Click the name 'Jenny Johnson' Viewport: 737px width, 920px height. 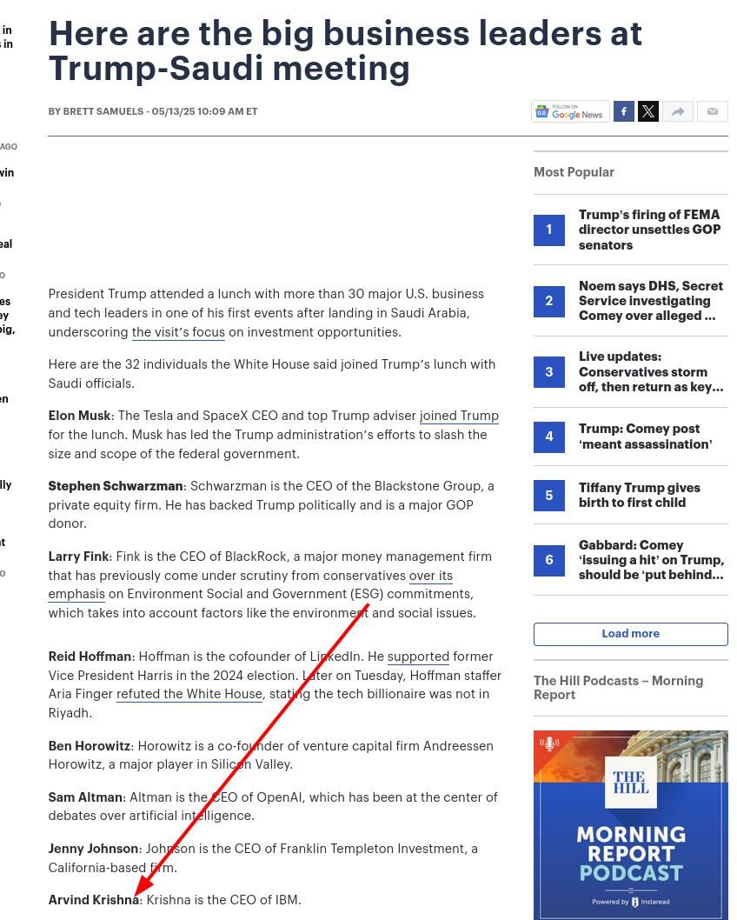93,849
